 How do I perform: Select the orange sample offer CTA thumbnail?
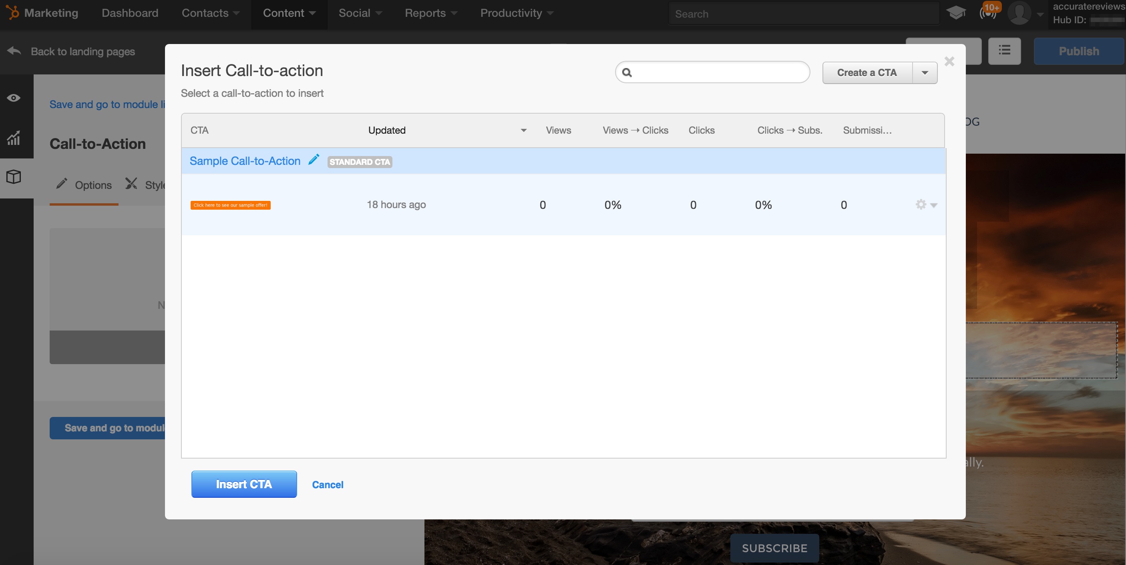[230, 205]
